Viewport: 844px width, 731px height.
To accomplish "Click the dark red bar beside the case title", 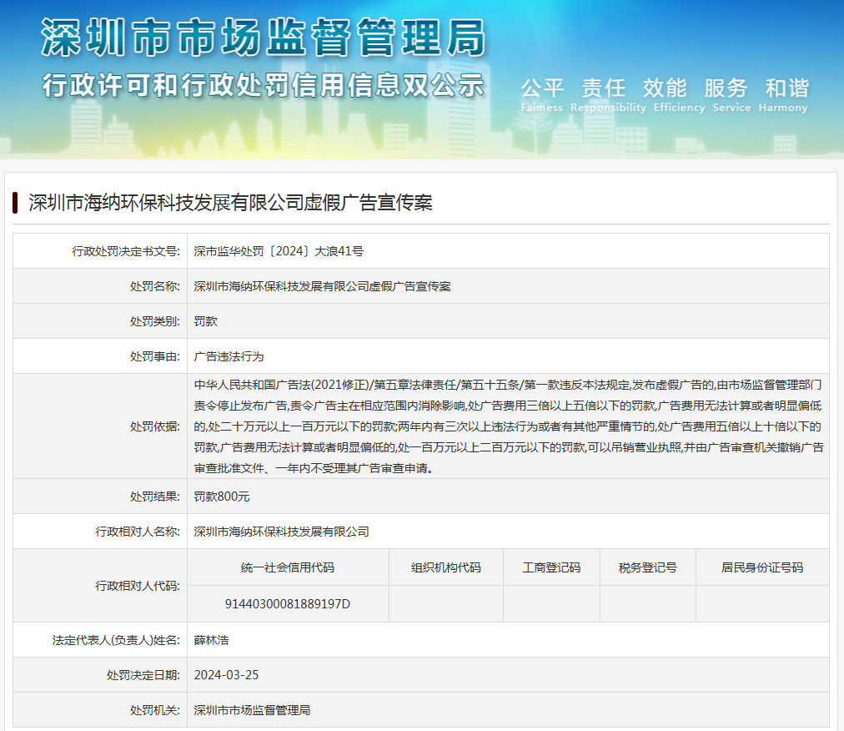I will (15, 203).
